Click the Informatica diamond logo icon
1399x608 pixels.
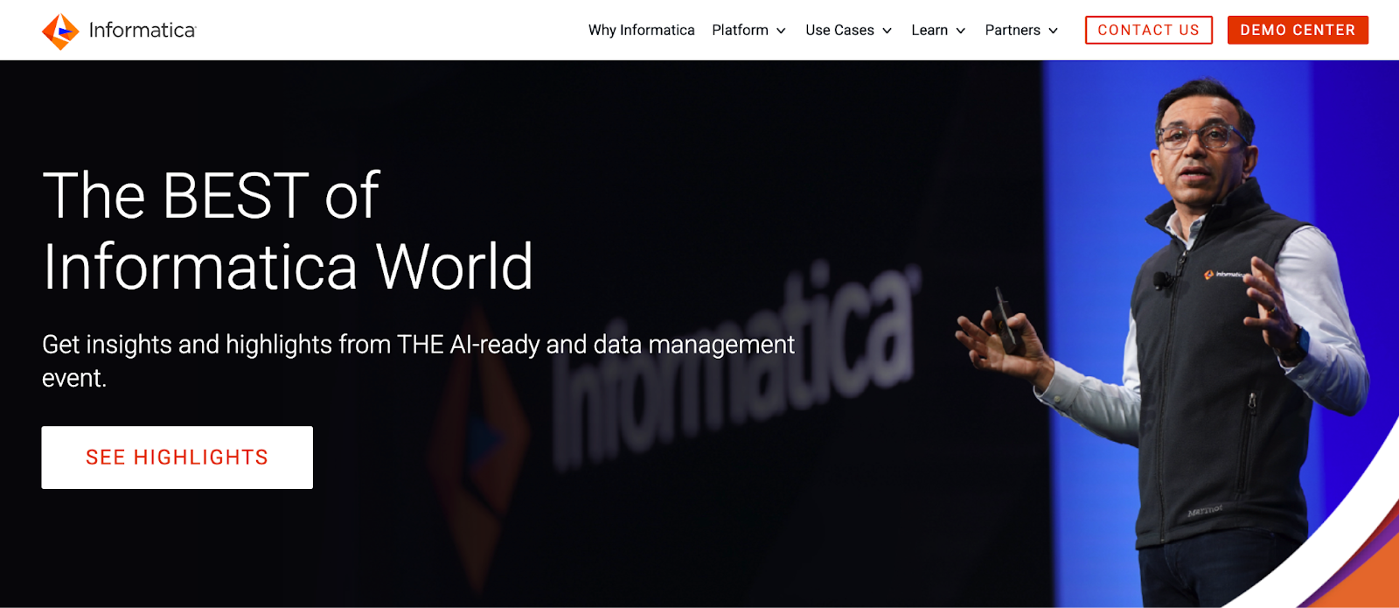point(60,31)
